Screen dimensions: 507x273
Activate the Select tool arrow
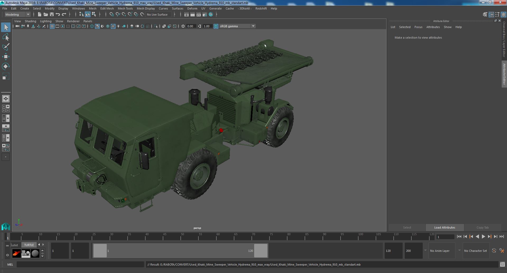[x=6, y=28]
